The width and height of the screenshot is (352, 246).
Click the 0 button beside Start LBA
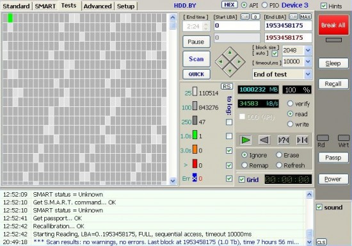(255, 17)
